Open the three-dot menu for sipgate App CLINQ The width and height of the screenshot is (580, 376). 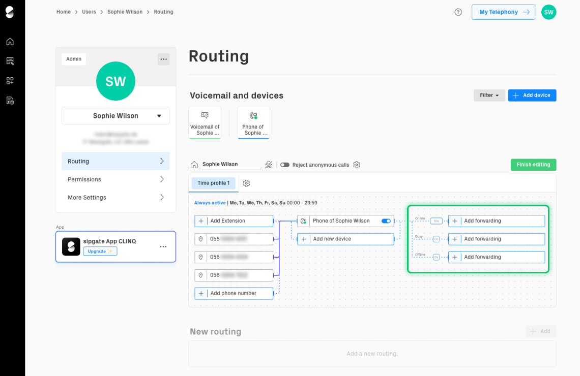tap(163, 247)
